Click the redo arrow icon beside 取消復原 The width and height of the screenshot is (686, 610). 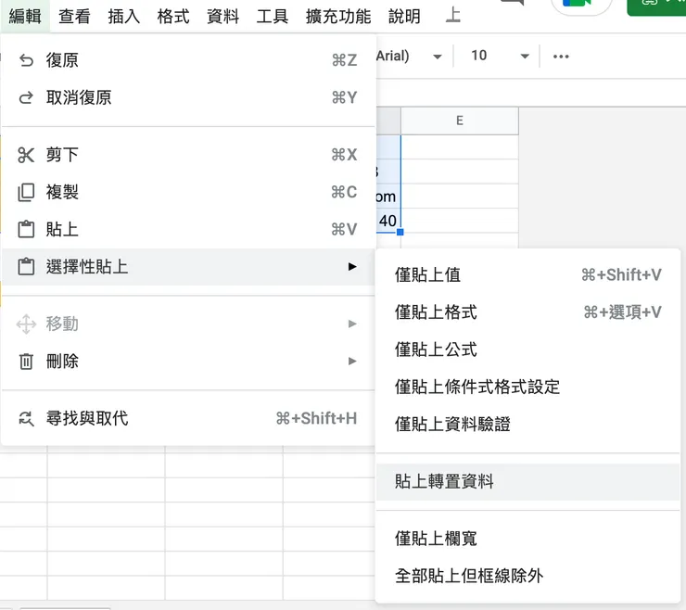[x=26, y=97]
